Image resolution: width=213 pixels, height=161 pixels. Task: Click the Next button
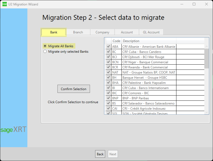(x=113, y=154)
